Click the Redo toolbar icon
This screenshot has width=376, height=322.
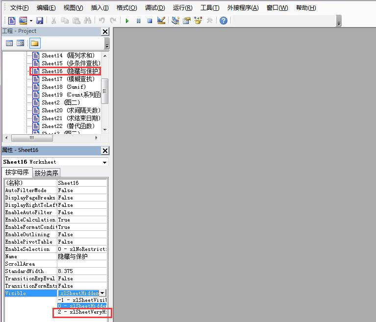coord(113,21)
